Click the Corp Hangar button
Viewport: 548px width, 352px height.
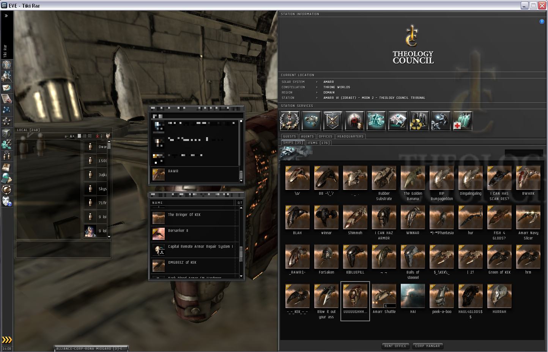coord(428,346)
